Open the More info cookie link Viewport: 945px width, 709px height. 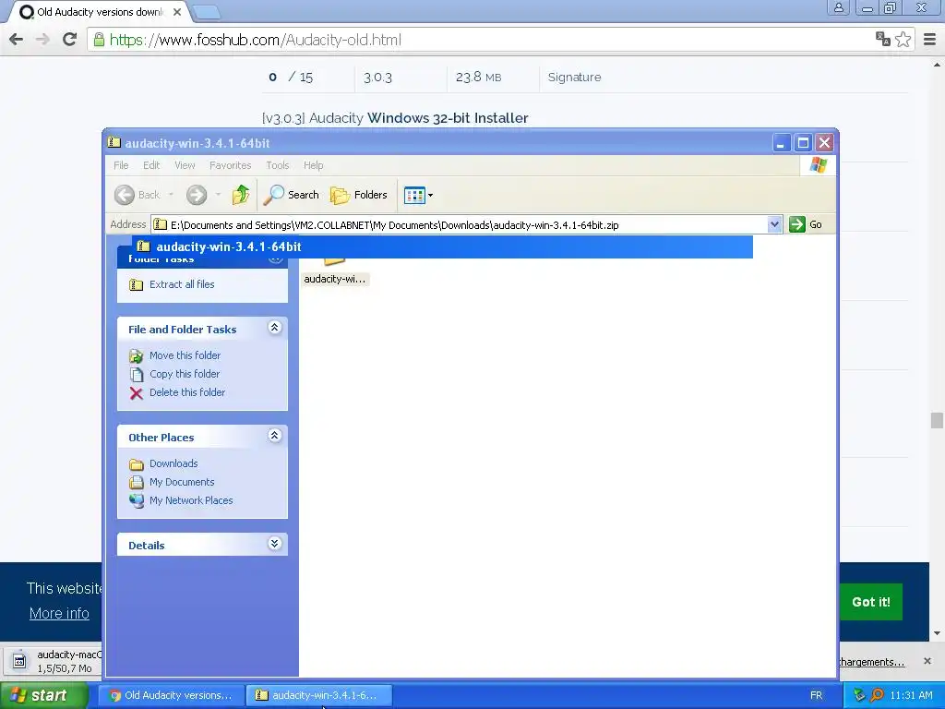click(x=59, y=613)
